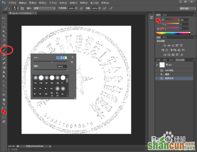Open the brush preset picker arrow
This screenshot has height=152, width=197.
tap(18, 8)
